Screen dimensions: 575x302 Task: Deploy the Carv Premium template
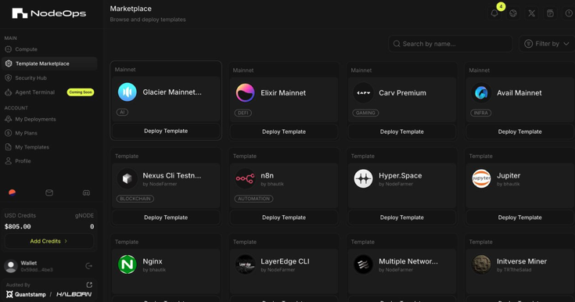point(402,131)
